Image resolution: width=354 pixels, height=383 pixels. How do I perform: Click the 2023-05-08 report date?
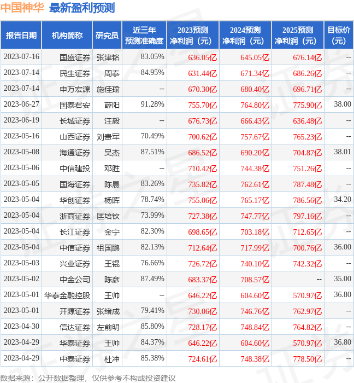[21, 152]
